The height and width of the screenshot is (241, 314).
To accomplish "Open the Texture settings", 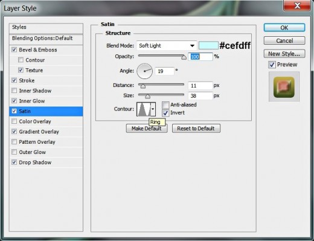I will click(x=34, y=70).
